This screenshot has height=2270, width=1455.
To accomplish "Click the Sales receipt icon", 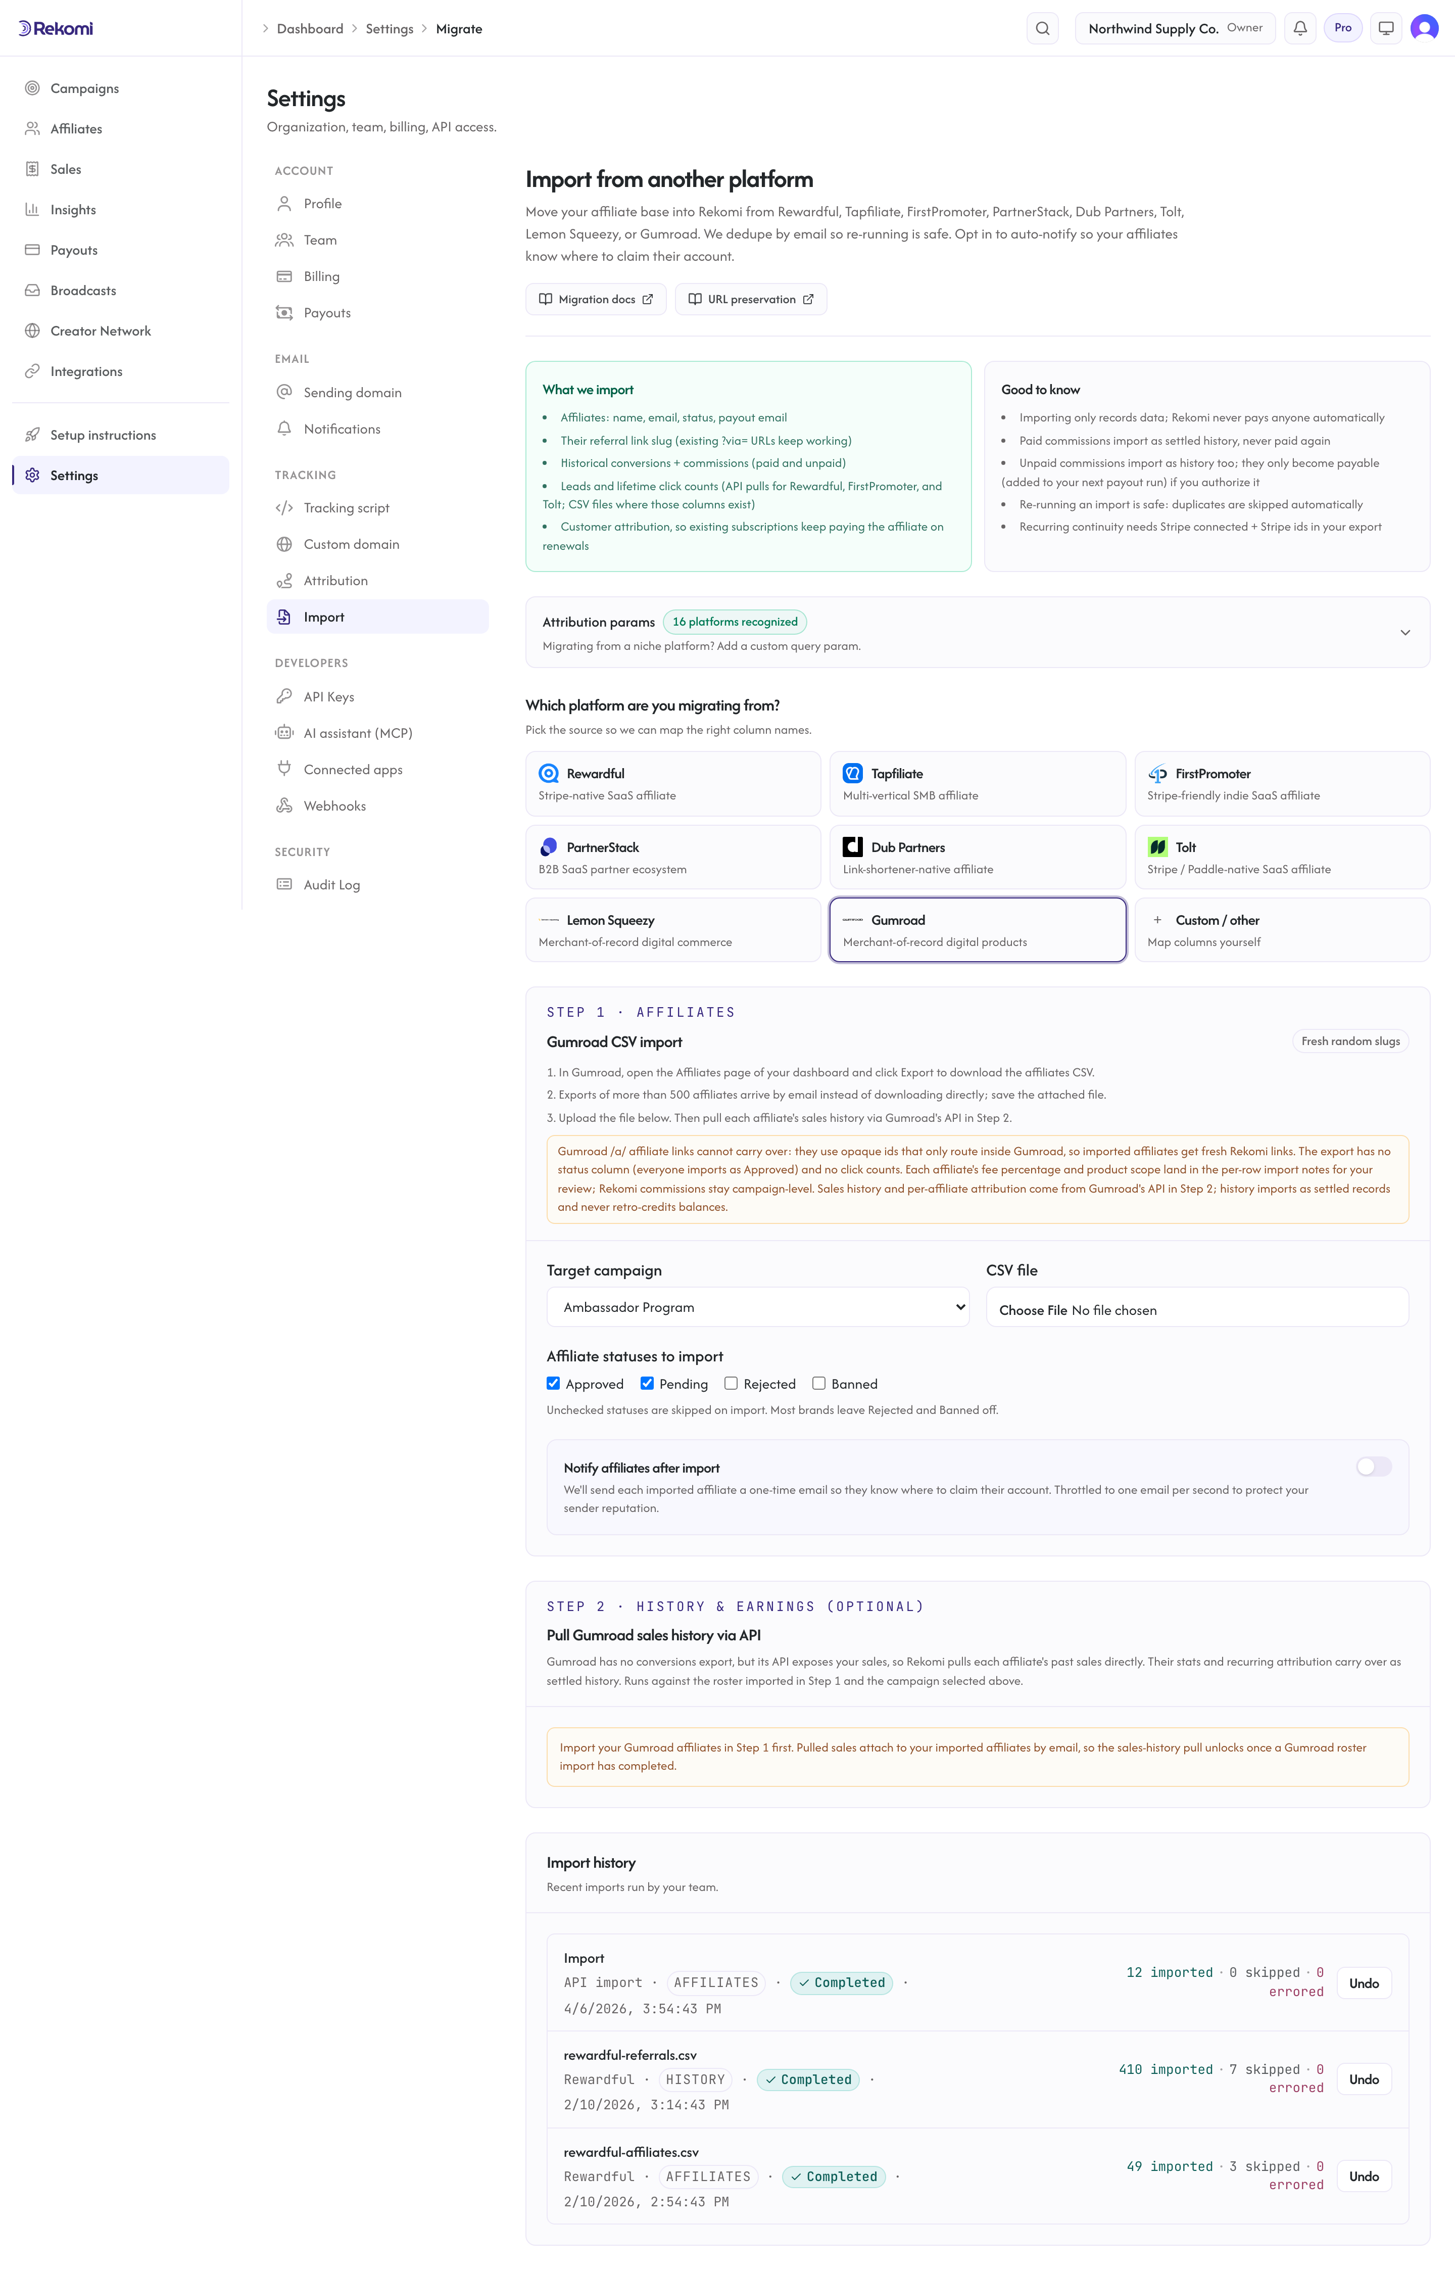I will click(x=32, y=169).
